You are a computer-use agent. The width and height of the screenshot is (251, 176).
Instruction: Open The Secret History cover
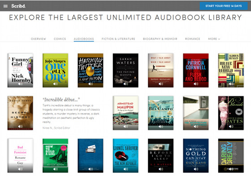click(20, 113)
